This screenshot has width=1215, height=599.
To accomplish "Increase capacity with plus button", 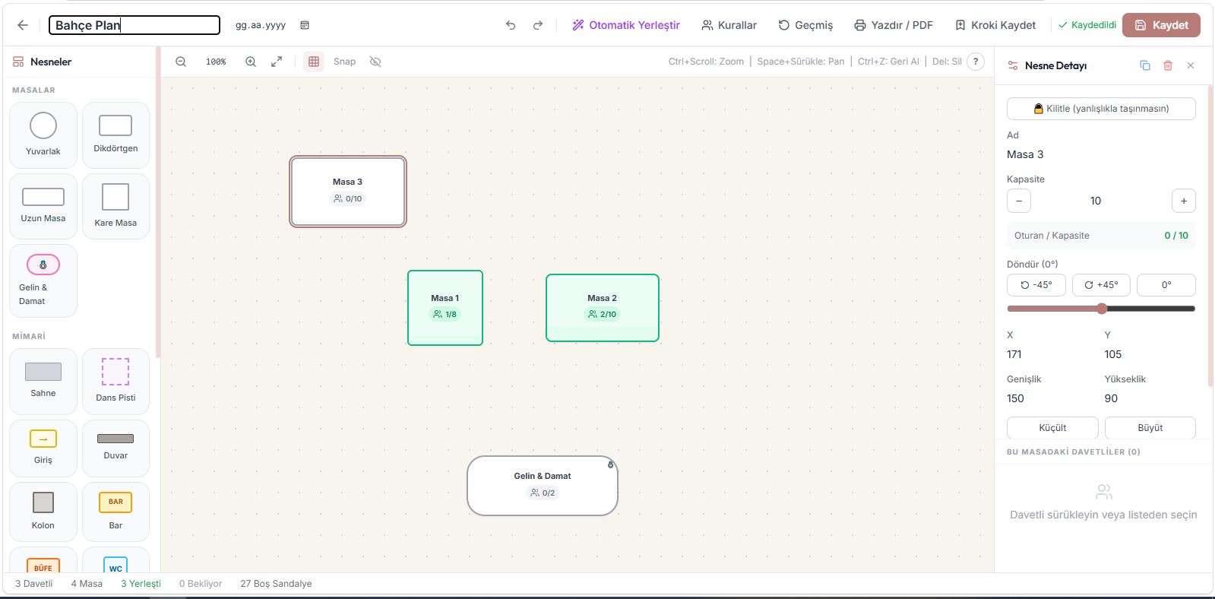I will pos(1184,201).
